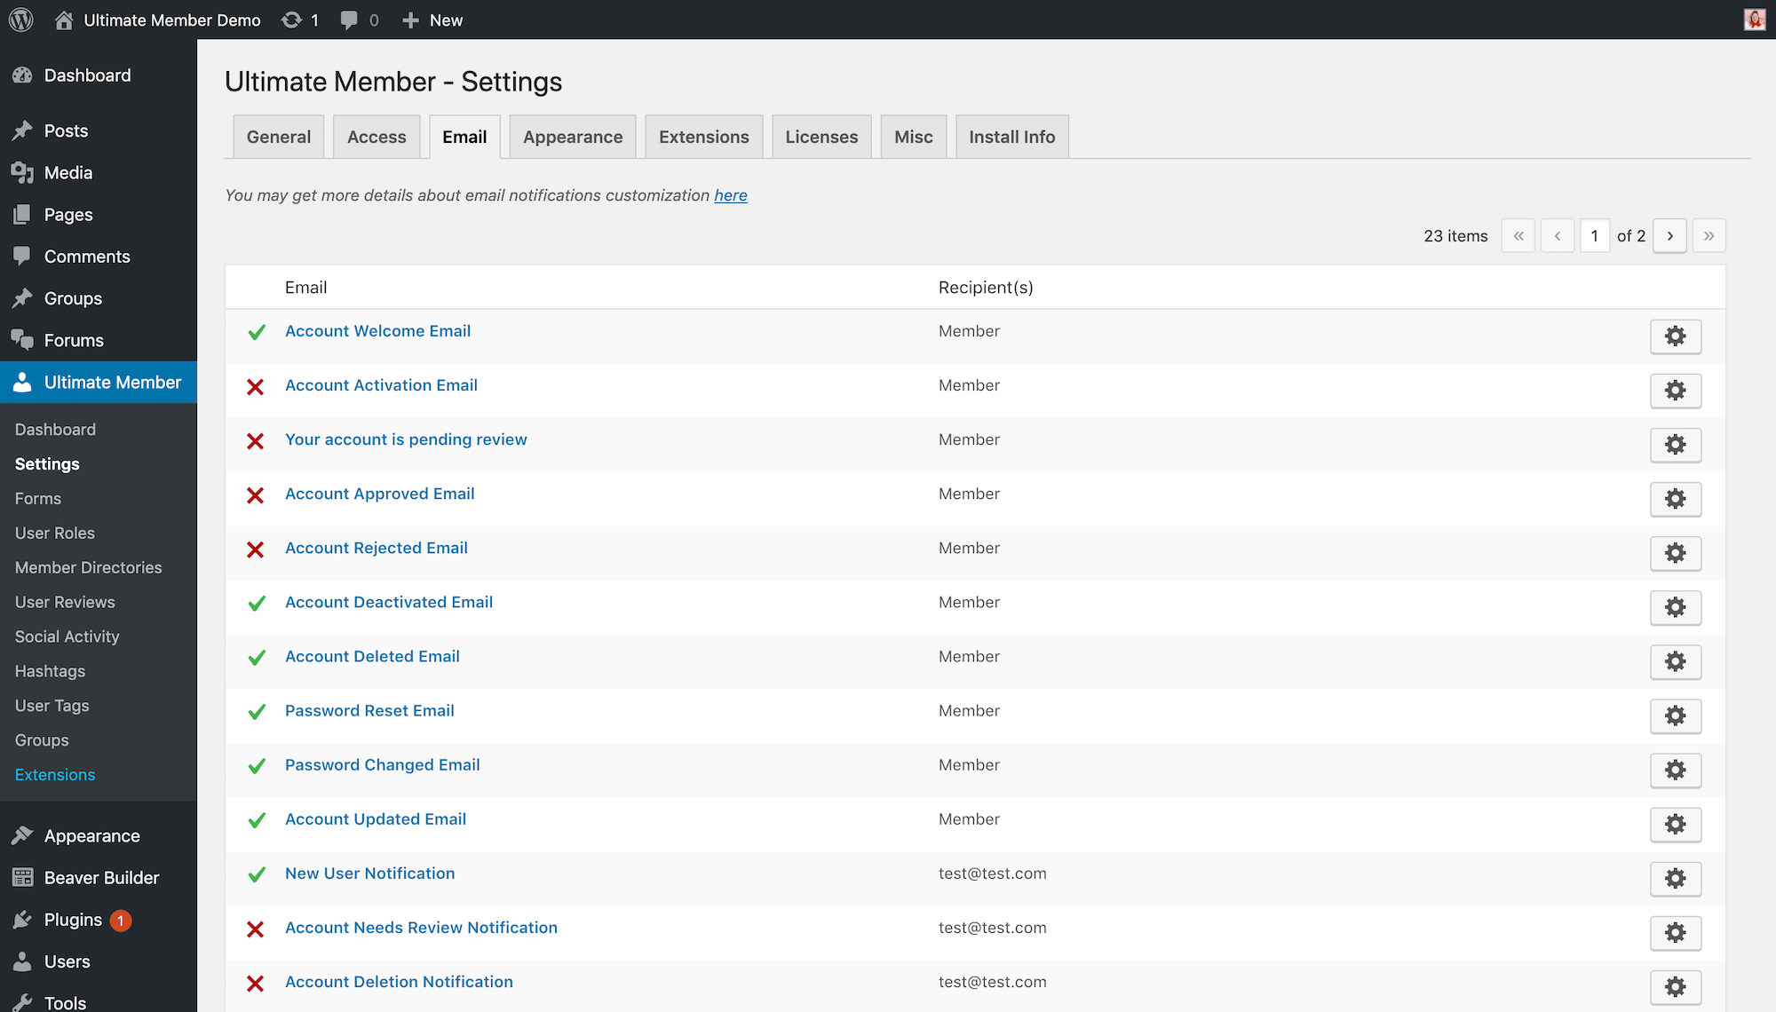Viewport: 1776px width, 1012px height.
Task: Switch to the General settings tab
Action: tap(278, 135)
